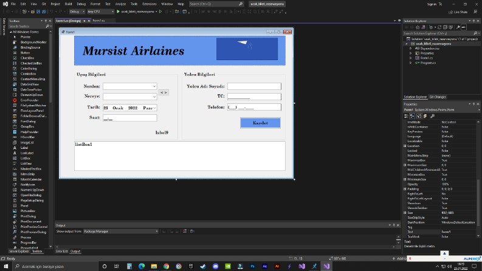Open the Format menu
The image size is (482, 271).
pos(95,4)
